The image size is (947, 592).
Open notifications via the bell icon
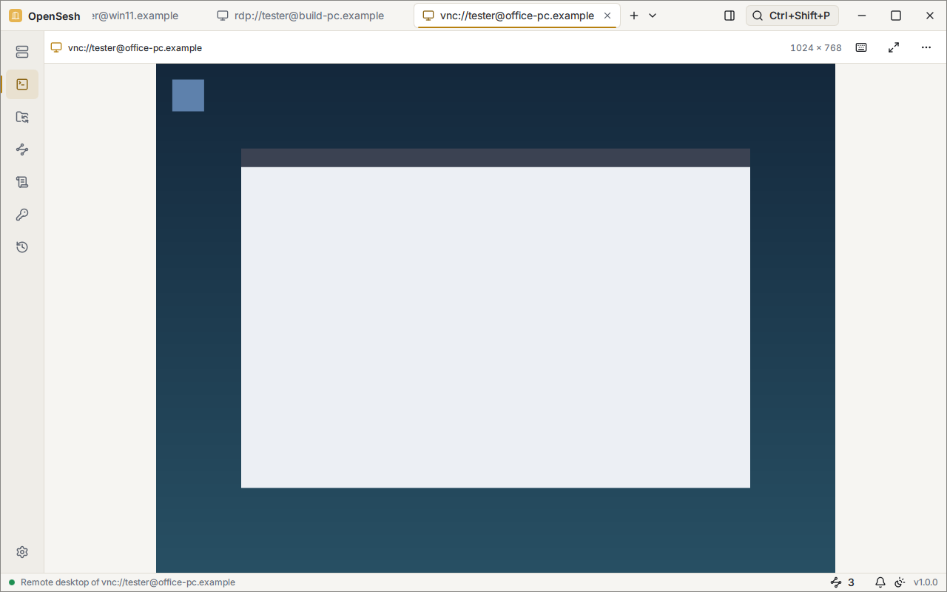click(x=880, y=582)
